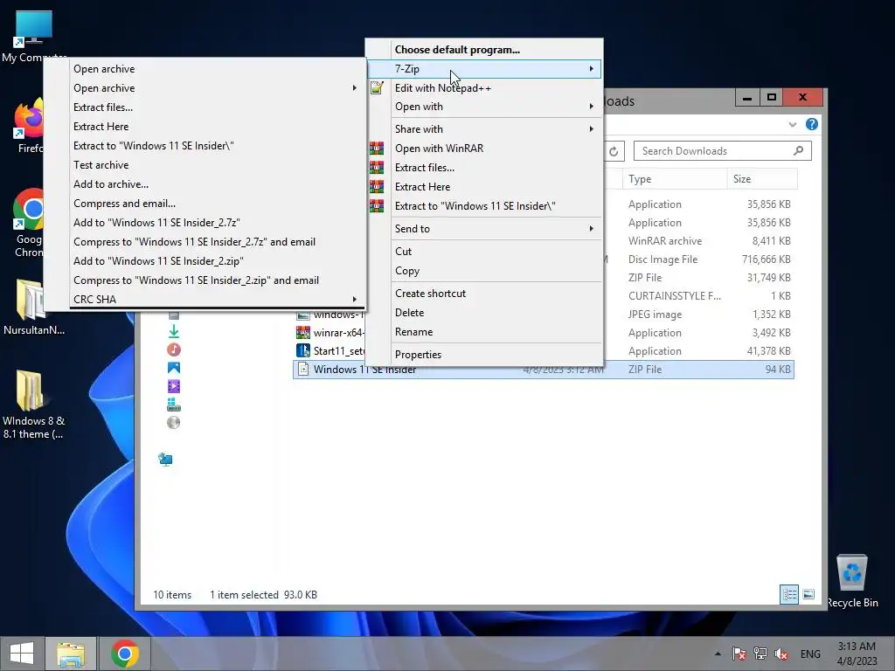Screen dimensions: 895x671
Task: Select the Windows 11 SE Insider zip file
Action: pos(543,370)
